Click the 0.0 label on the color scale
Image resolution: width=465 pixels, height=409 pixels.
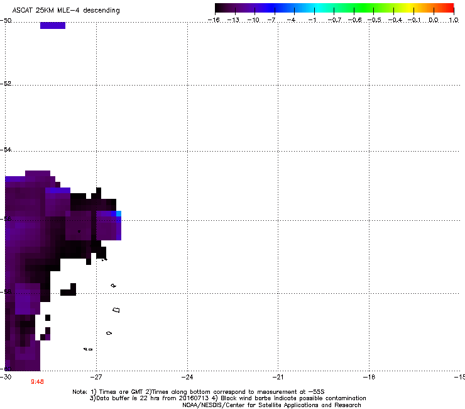(434, 20)
